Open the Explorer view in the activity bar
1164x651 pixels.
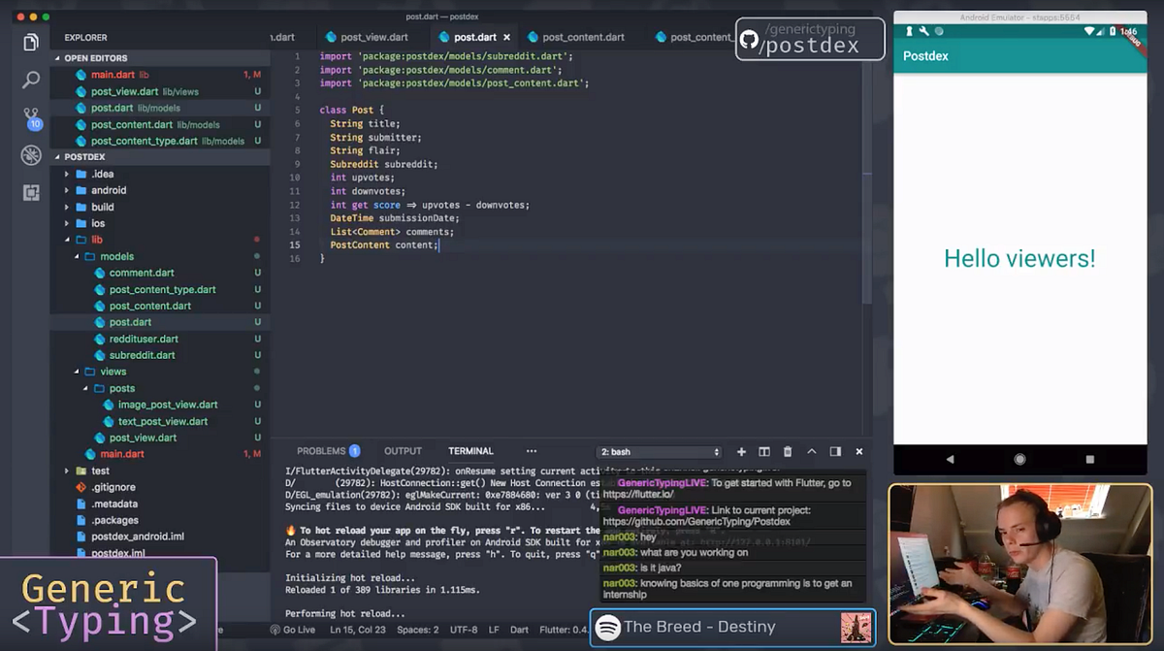(x=30, y=43)
